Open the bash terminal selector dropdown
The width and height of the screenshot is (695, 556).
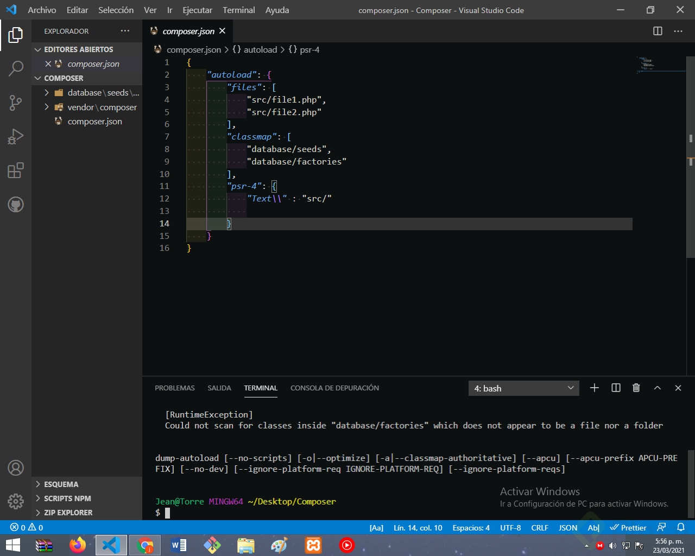(x=523, y=388)
